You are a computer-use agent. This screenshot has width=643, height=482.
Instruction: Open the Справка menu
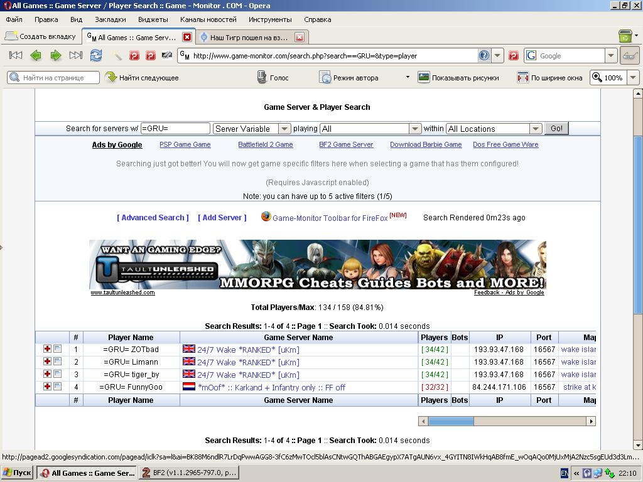click(x=317, y=19)
